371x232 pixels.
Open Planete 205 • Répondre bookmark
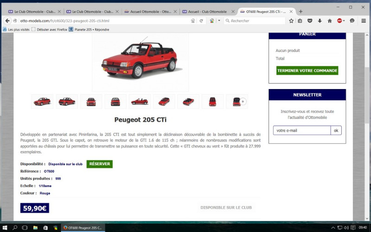89,30
